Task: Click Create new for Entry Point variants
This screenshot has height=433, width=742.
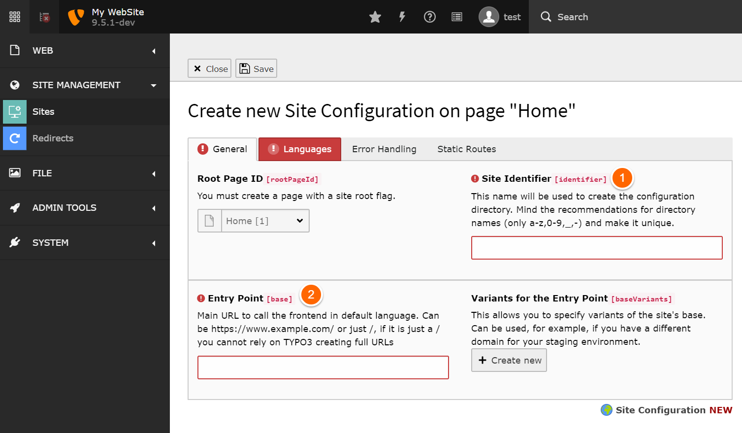Action: pos(509,360)
